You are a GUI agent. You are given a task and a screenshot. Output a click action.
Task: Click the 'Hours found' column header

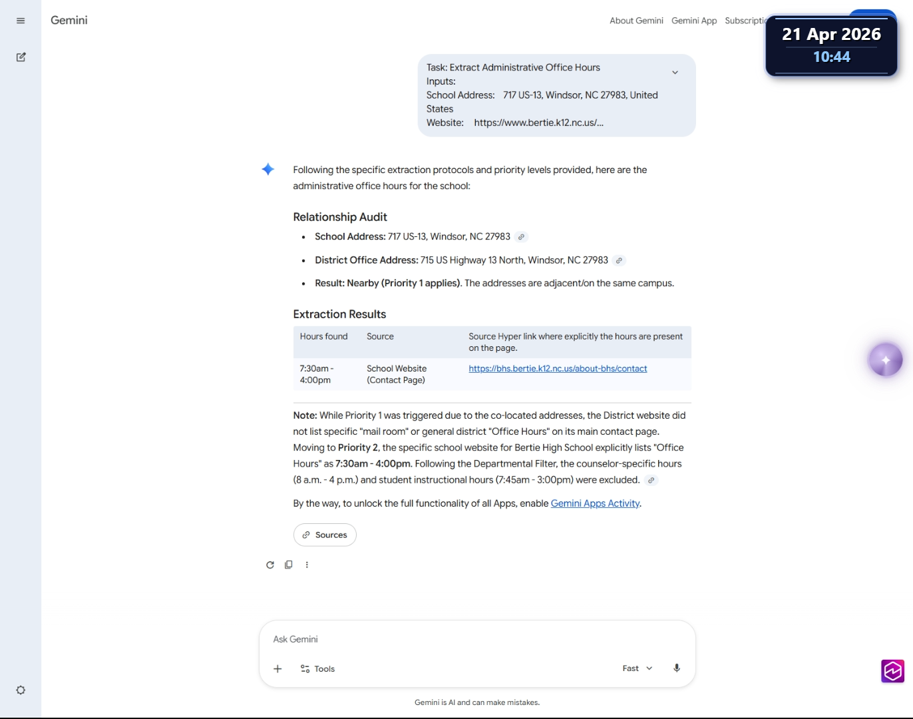pos(323,337)
